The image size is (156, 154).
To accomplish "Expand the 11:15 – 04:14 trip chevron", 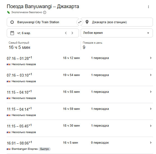I will (x=151, y=109).
